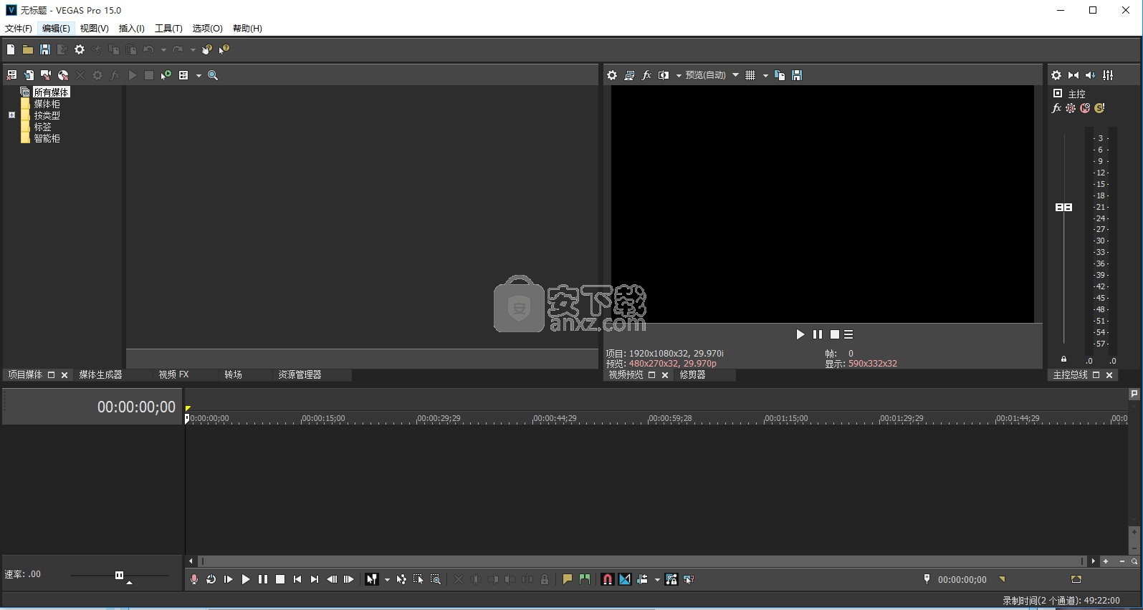The width and height of the screenshot is (1143, 610).
Task: Extract audio from CD icon
Action: (63, 75)
